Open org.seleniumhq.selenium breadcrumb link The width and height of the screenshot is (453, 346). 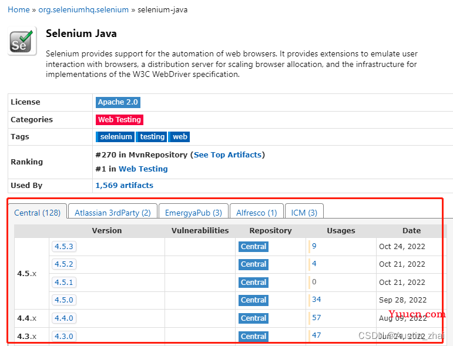[83, 10]
